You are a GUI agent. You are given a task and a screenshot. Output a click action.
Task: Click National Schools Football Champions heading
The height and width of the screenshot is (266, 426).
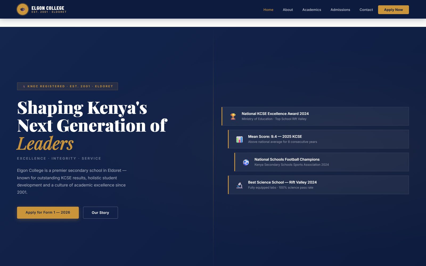287,159
